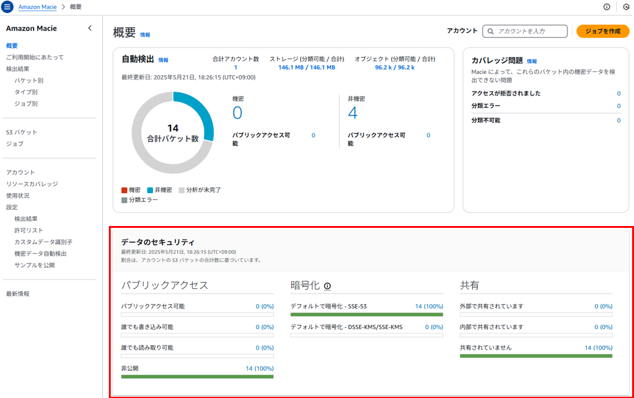634x398 pixels.
Task: Click the アカウントを入力 search field
Action: pos(525,31)
